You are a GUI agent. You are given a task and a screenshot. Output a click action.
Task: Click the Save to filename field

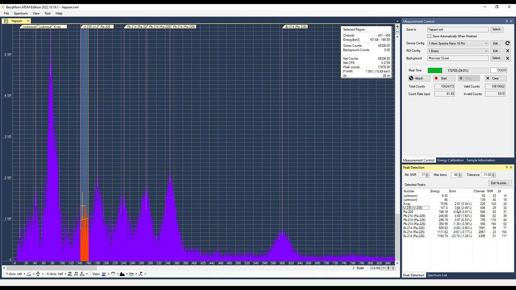click(x=458, y=29)
